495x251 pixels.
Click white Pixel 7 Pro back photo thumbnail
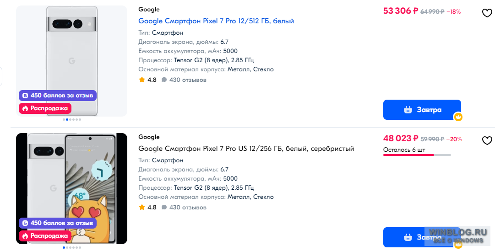click(71, 61)
